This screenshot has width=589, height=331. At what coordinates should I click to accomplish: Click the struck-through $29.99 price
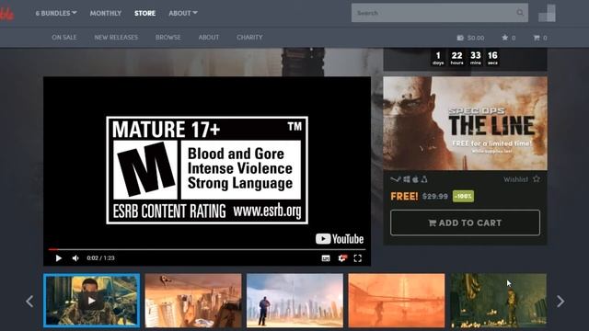pos(435,196)
